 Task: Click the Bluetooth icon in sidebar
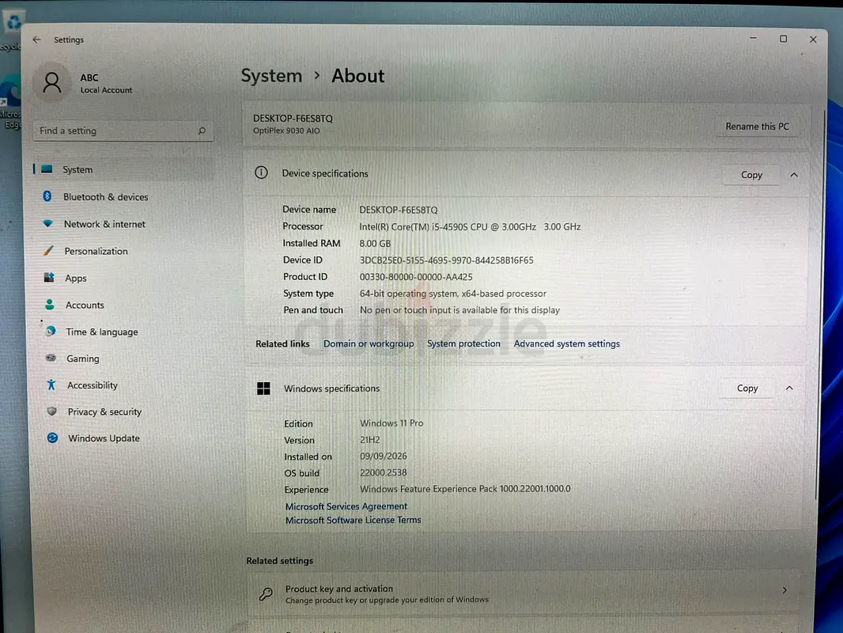click(47, 196)
